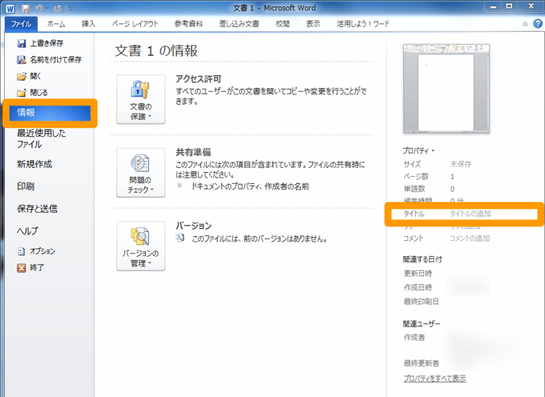Open the バージョンの管理 button
Image resolution: width=545 pixels, height=397 pixels.
pyautogui.click(x=141, y=246)
